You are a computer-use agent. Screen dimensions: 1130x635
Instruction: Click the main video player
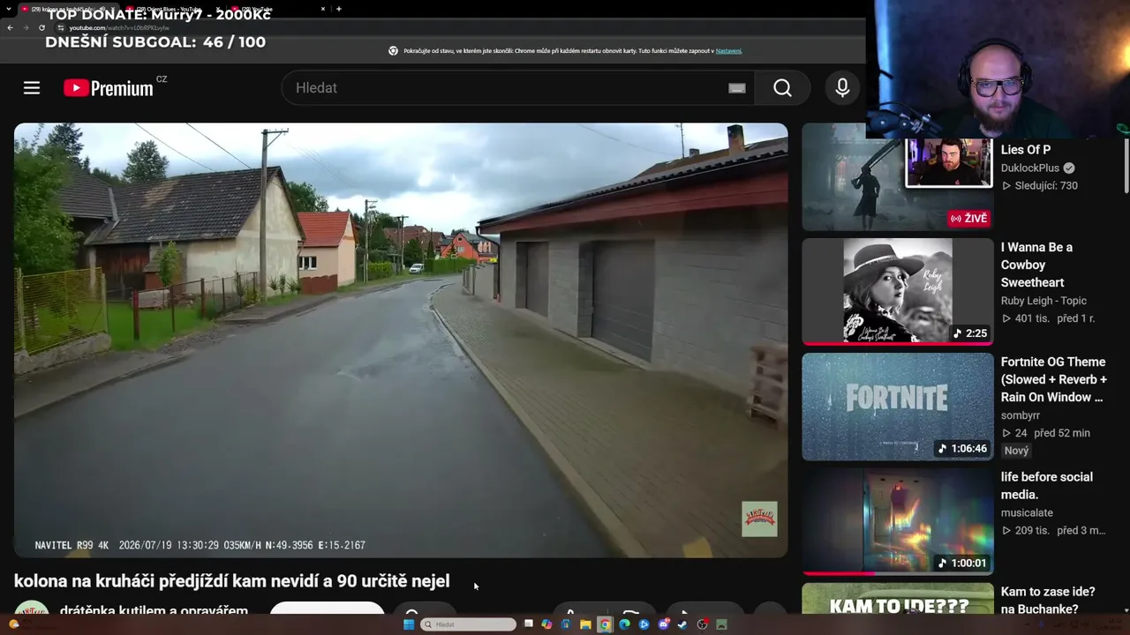(x=401, y=340)
